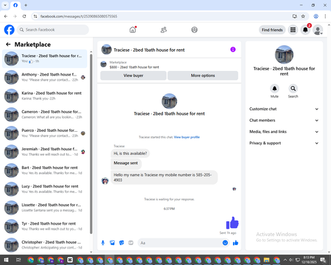Image resolution: width=331 pixels, height=265 pixels.
Task: Click Traciese's avatar beside the message
Action: (105, 181)
